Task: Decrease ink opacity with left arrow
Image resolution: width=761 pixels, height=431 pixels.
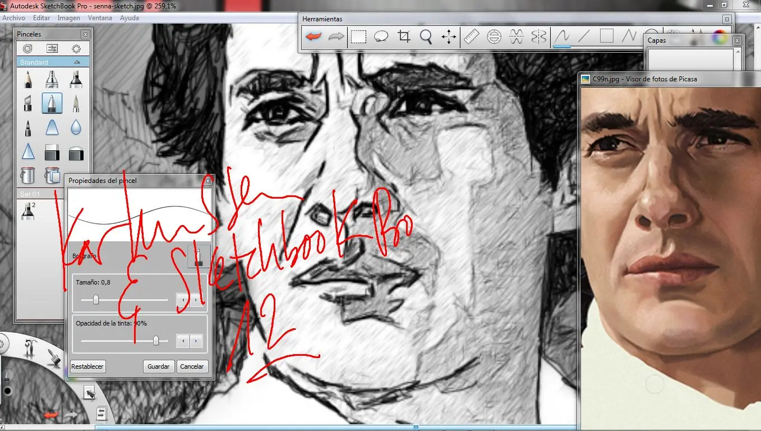Action: tap(182, 341)
